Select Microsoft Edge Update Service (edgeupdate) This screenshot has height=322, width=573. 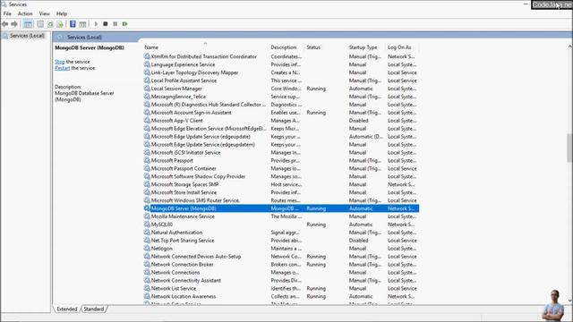(x=281, y=137)
